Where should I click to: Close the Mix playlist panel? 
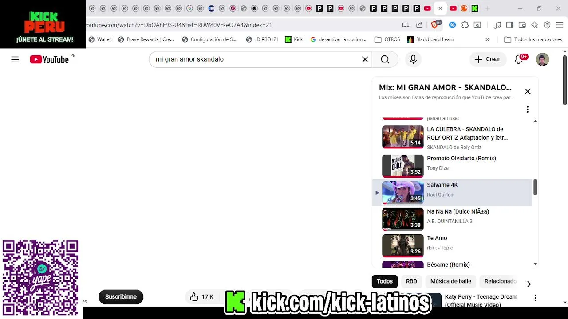(x=528, y=91)
